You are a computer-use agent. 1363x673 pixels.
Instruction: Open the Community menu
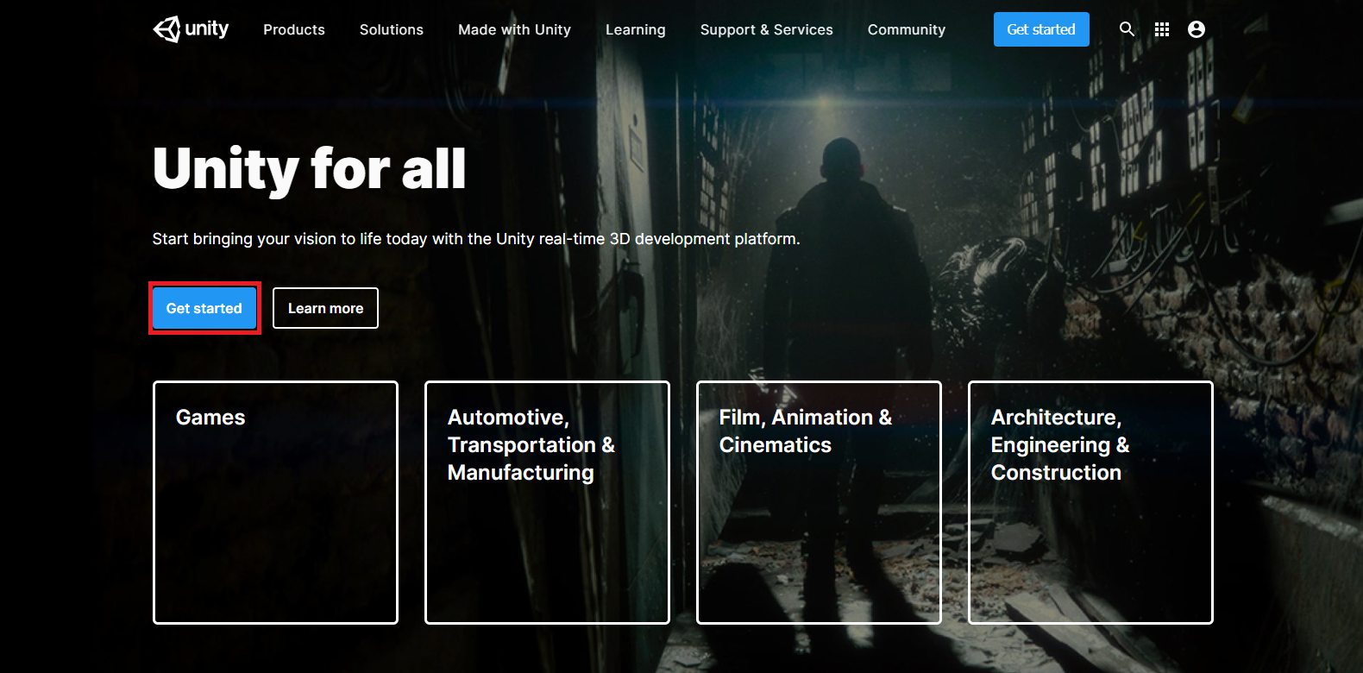[907, 29]
